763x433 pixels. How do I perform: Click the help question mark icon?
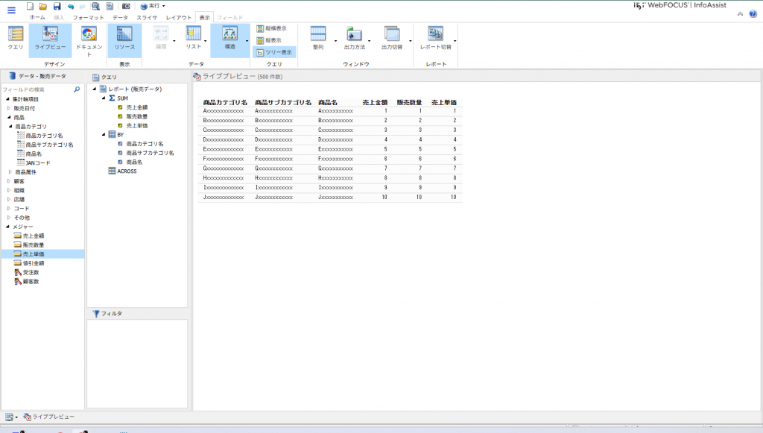click(753, 14)
